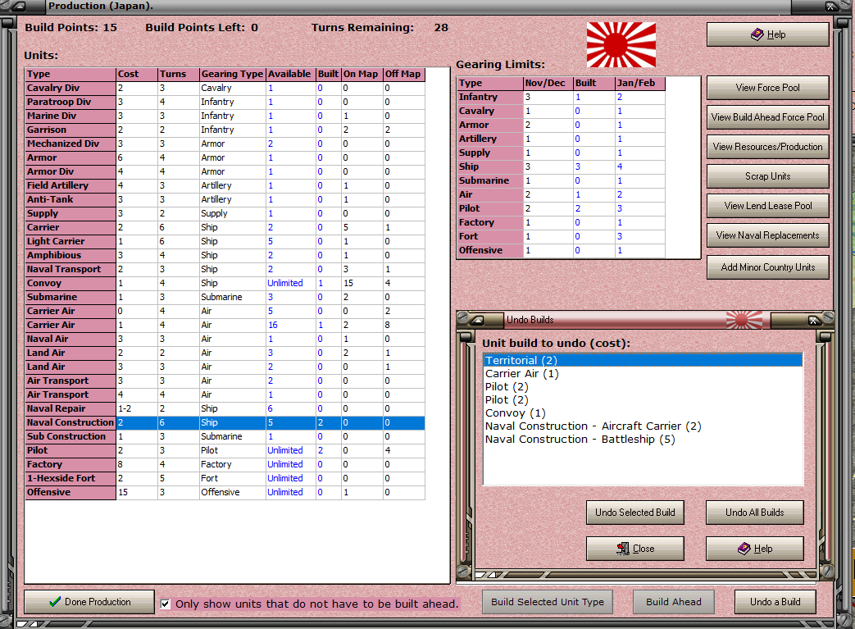Select Field Artillery unit row
Image resolution: width=855 pixels, height=629 pixels.
(225, 185)
